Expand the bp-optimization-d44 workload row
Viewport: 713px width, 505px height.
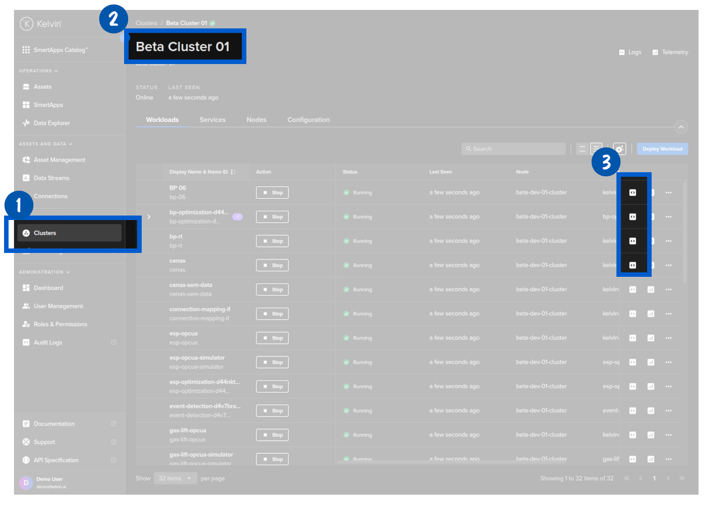tap(149, 217)
